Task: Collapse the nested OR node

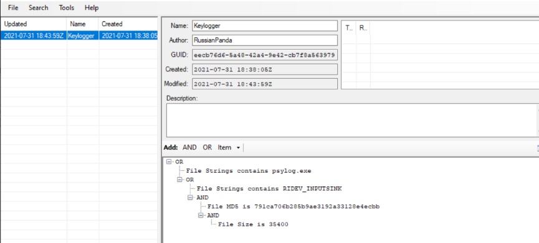Action: coord(179,180)
